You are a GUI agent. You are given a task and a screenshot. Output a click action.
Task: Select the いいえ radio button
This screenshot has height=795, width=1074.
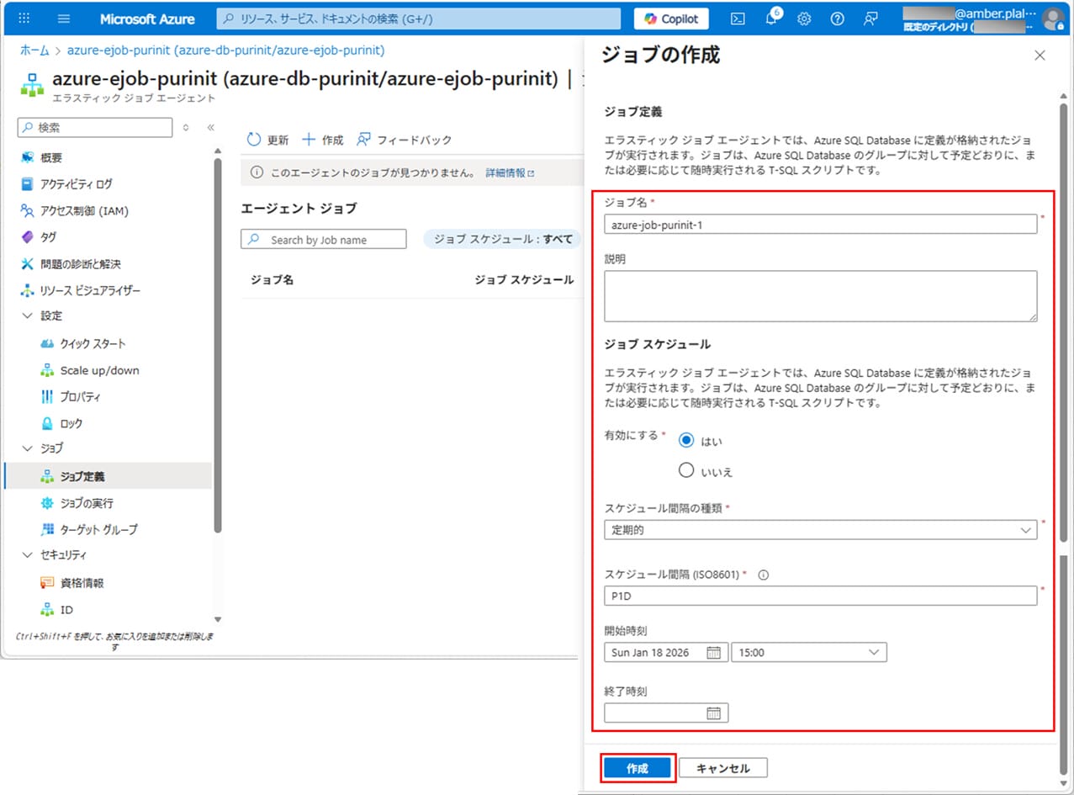pos(686,471)
